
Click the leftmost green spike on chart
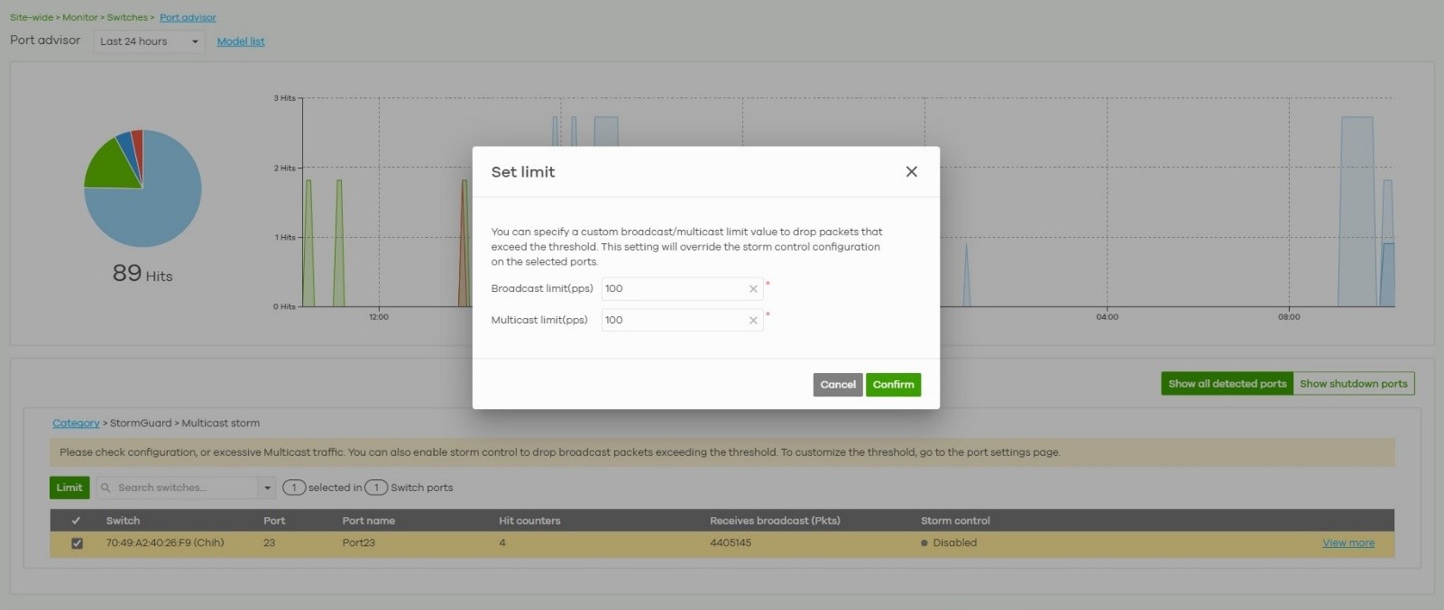pyautogui.click(x=308, y=248)
